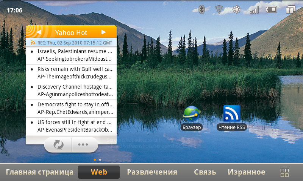Tap the Bluetooth status icon
This screenshot has width=303, height=181.
(202, 9)
